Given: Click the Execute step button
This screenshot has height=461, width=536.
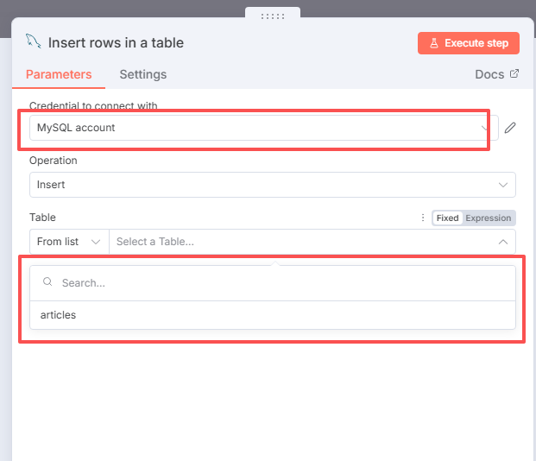Looking at the screenshot, I should pyautogui.click(x=469, y=43).
